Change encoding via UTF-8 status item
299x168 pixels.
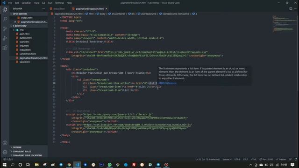point(237,159)
